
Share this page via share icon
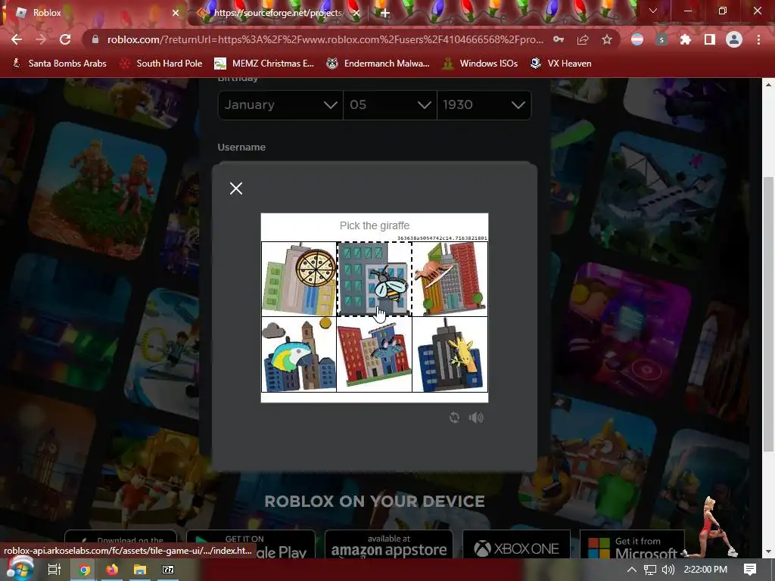(x=583, y=39)
